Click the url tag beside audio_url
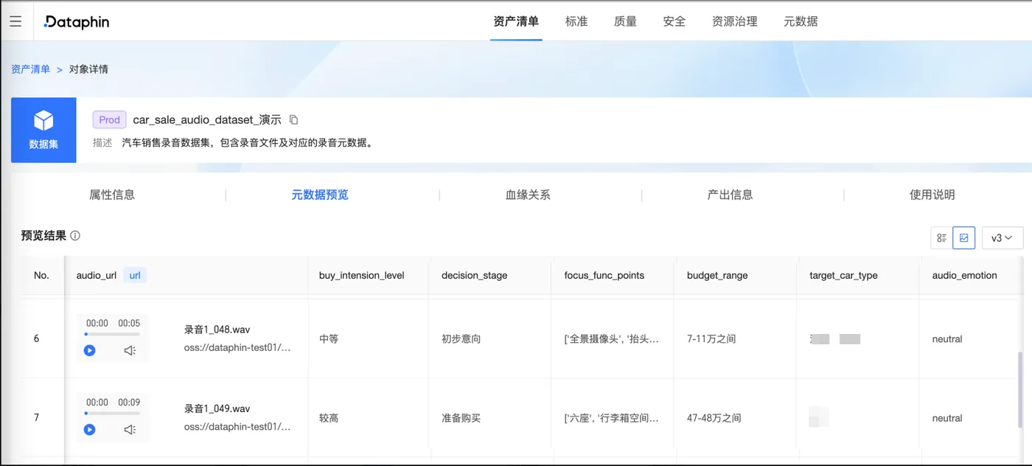Viewport: 1032px width, 466px height. point(135,275)
